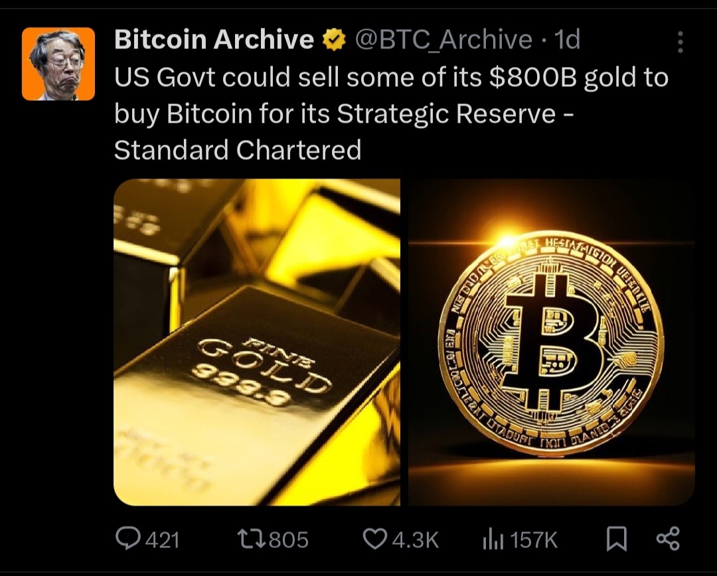Click the 157K views count
Viewport: 717px width, 576px height.
pos(534,540)
